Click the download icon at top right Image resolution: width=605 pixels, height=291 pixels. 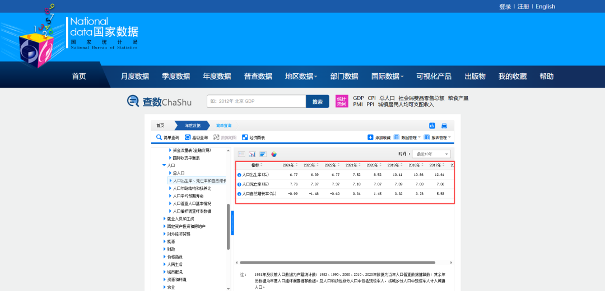(x=432, y=126)
